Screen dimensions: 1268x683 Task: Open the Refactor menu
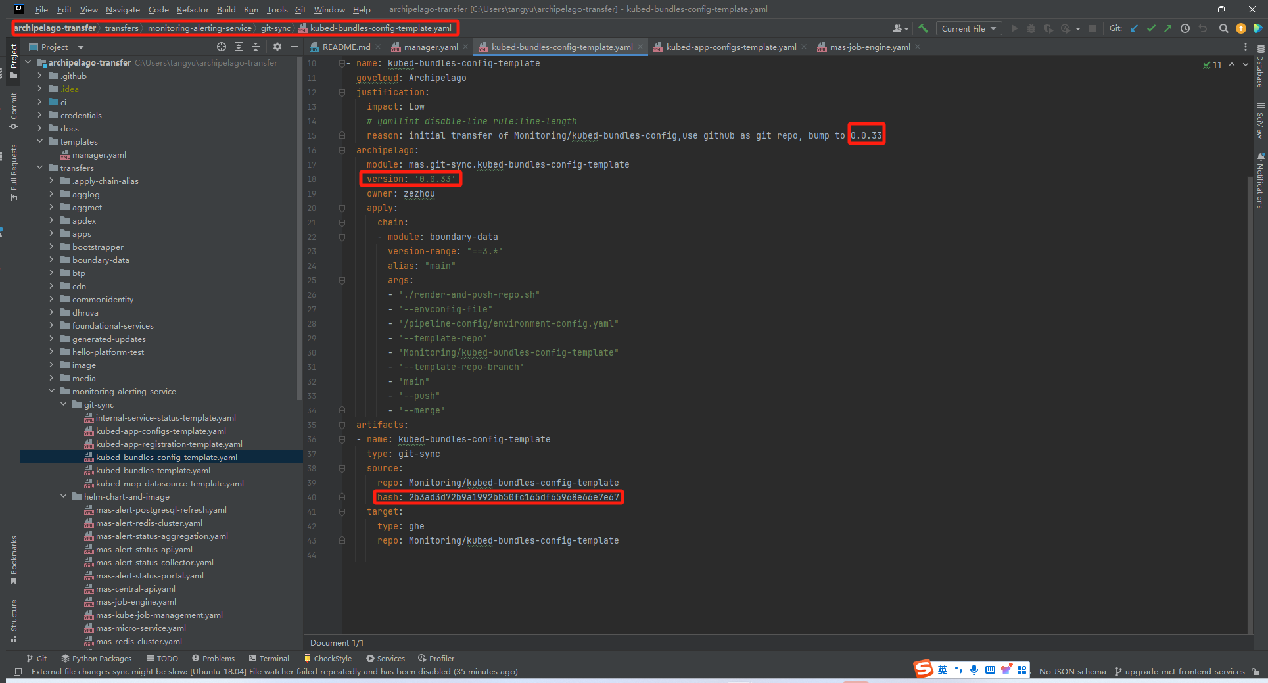click(193, 9)
